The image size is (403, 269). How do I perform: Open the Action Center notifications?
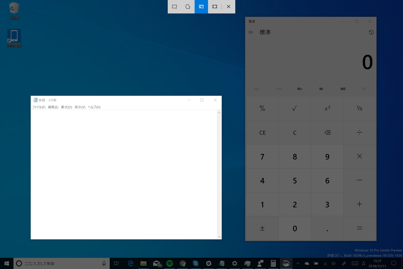point(394,263)
